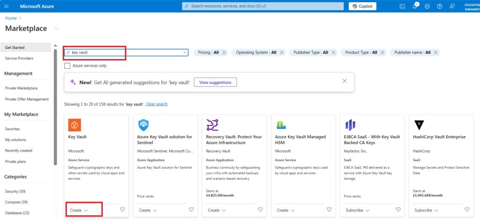Expand Create on the Recovery Vault card
The image size is (480, 220).
[217, 210]
